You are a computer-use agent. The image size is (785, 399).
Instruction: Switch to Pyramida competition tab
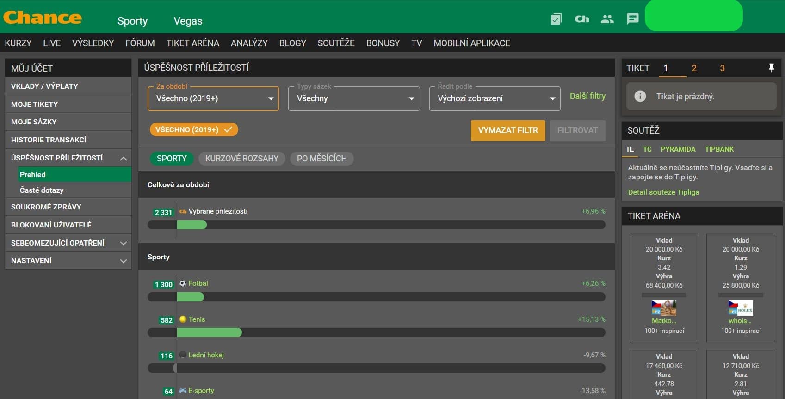tap(678, 149)
